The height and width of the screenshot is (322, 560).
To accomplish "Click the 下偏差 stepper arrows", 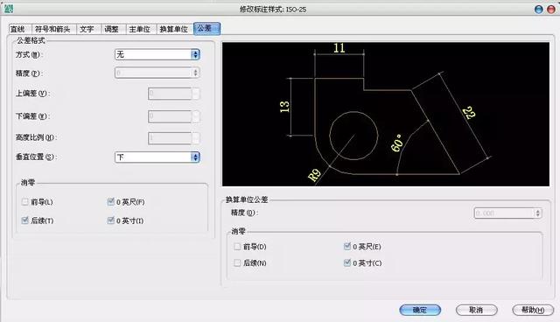I will (196, 116).
